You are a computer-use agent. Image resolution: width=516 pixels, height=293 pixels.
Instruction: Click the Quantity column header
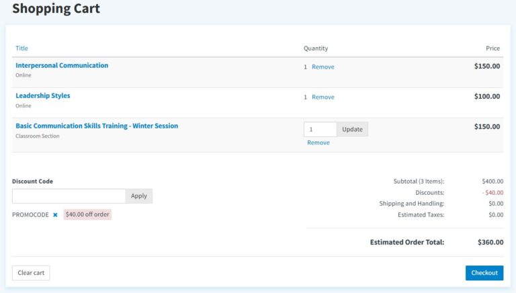coord(316,48)
